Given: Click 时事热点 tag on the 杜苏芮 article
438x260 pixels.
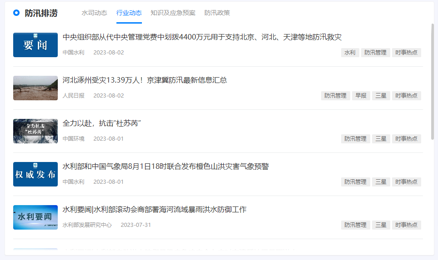Looking at the screenshot, I should [x=407, y=139].
